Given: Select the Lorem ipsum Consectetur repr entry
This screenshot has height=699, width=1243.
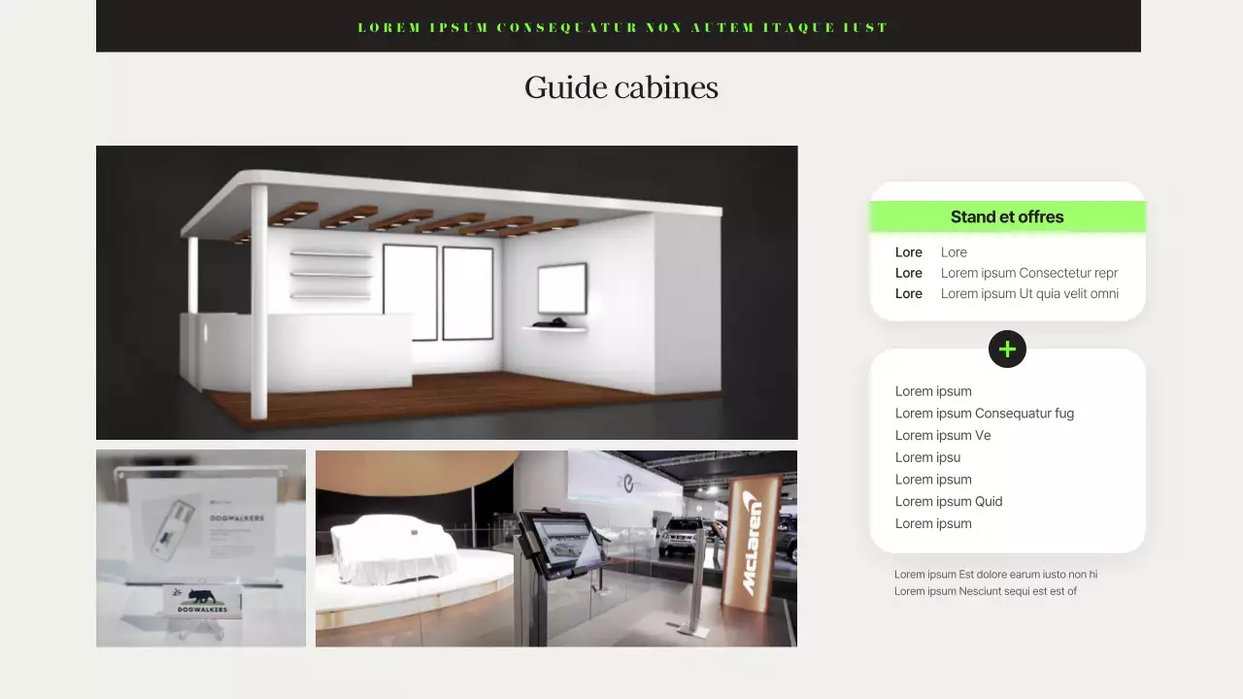Looking at the screenshot, I should 1028,273.
